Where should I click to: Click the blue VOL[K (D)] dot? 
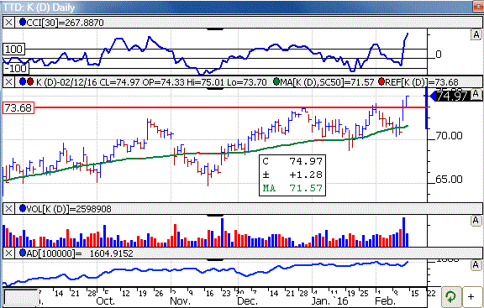click(23, 209)
